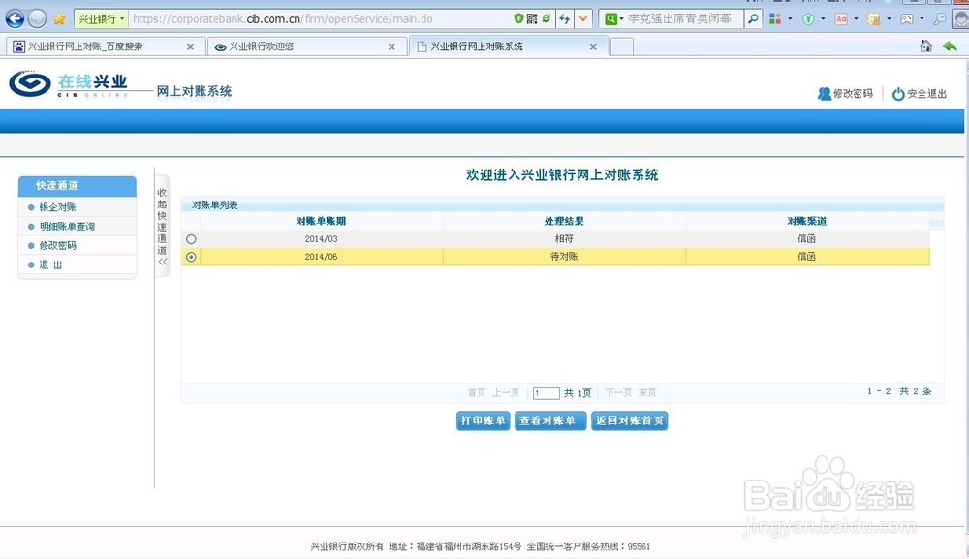969x559 pixels.
Task: Click the 对账单账期 column header
Action: click(x=321, y=221)
